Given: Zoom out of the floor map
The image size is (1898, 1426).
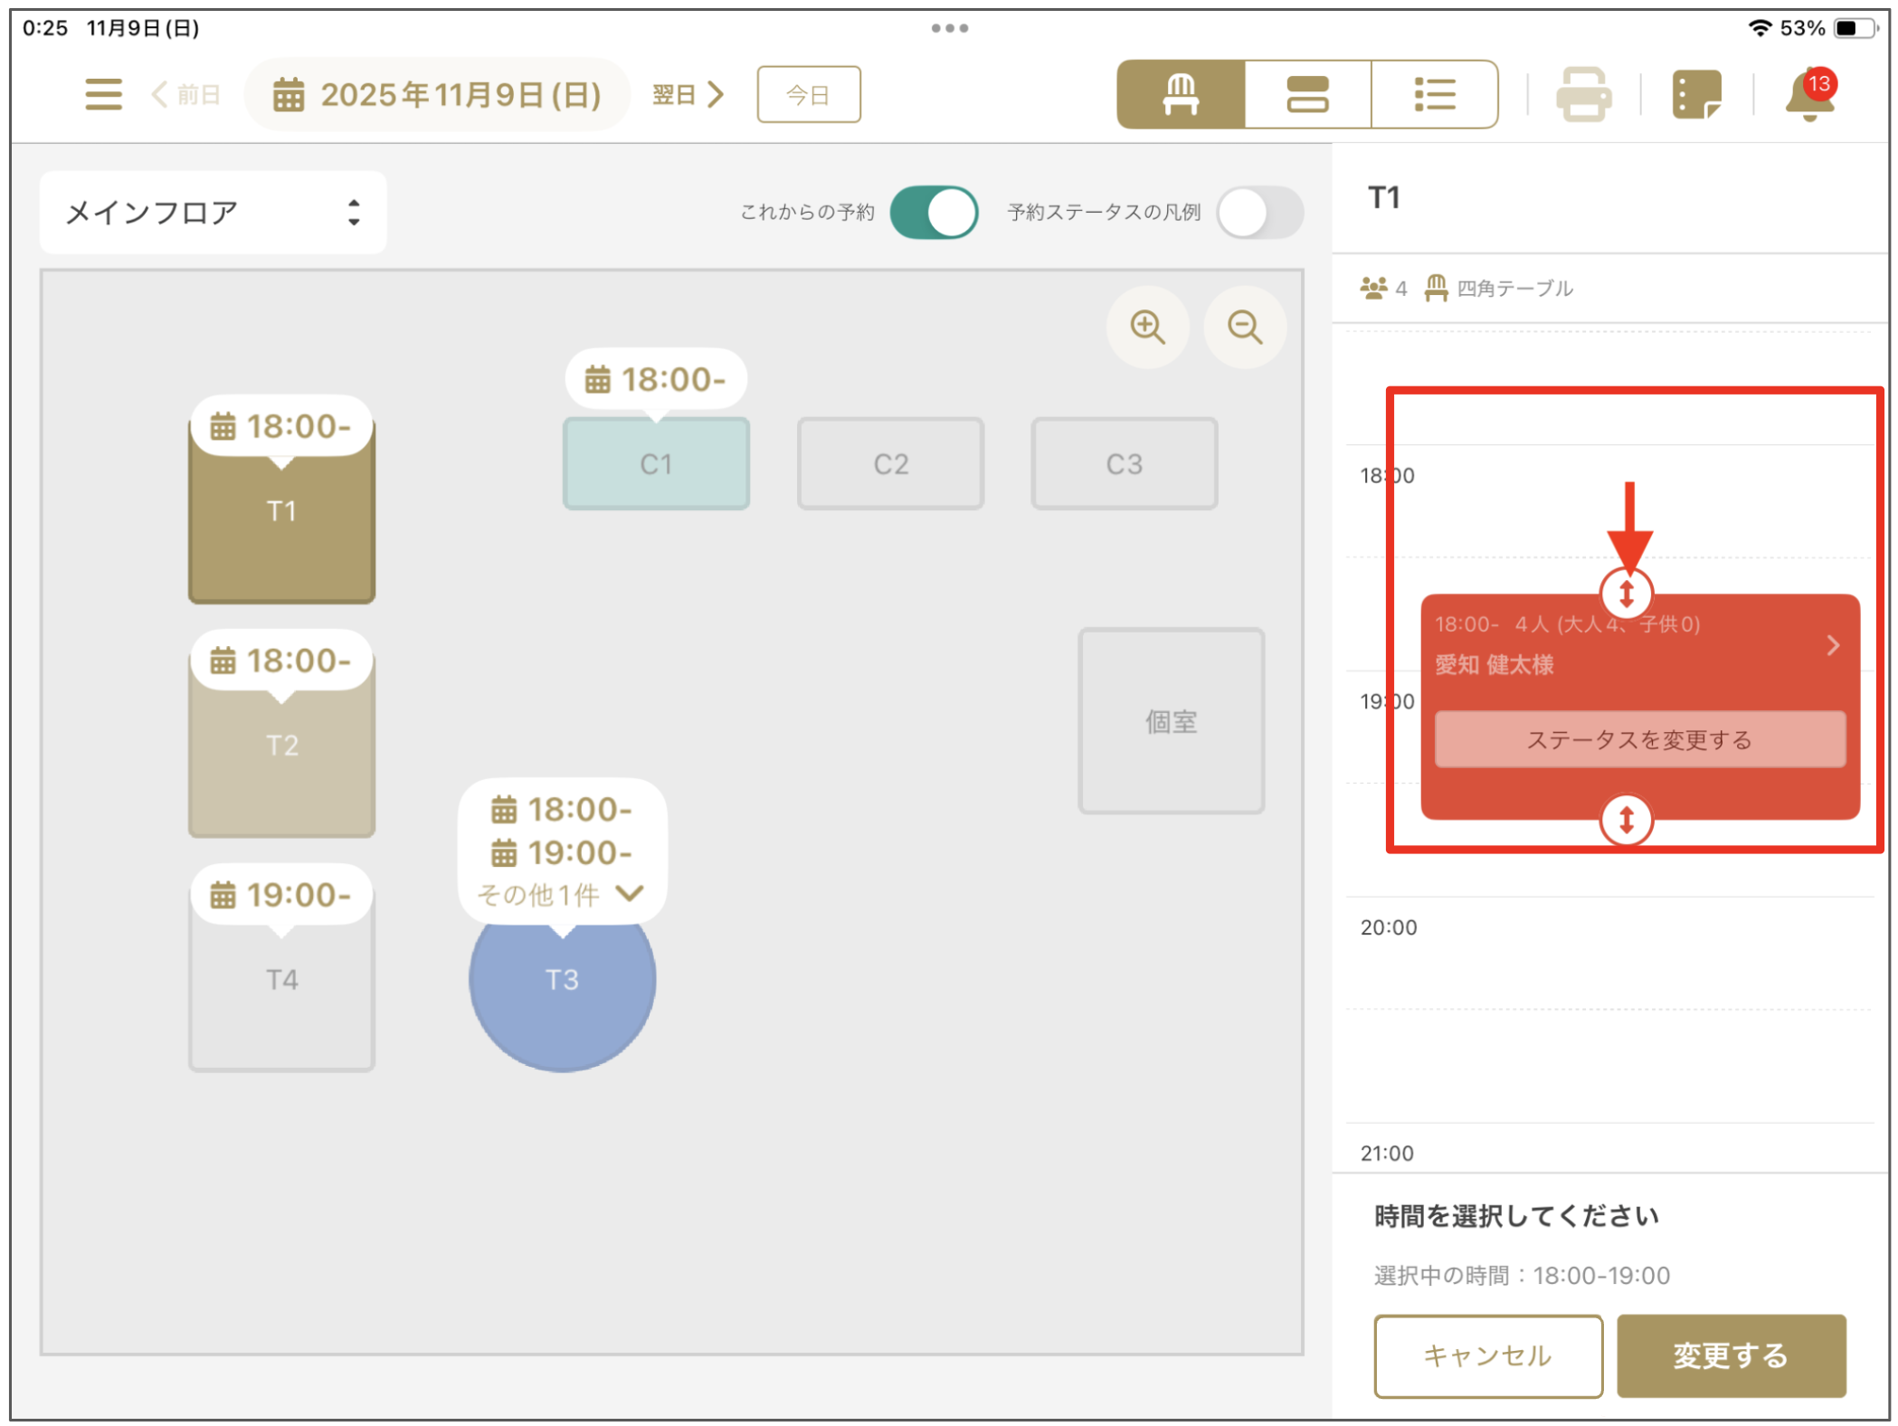Looking at the screenshot, I should coord(1244,327).
